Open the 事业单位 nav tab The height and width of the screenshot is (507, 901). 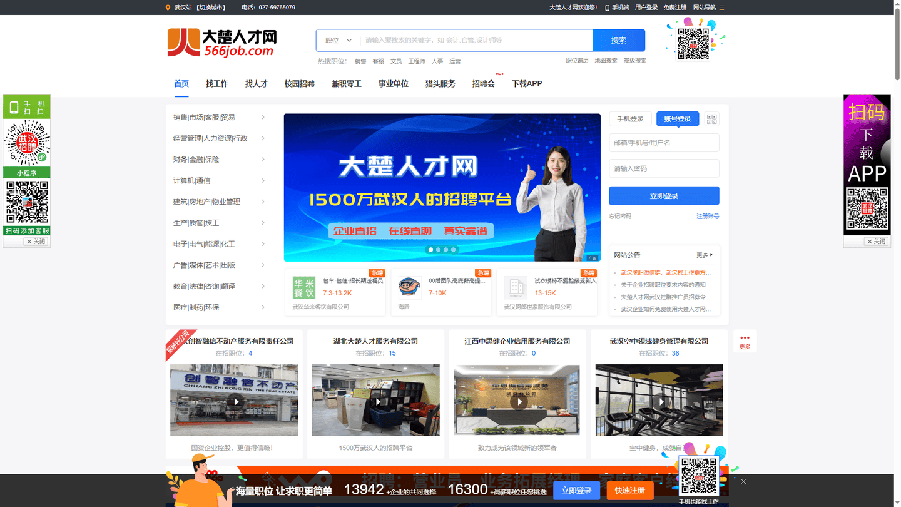click(x=394, y=83)
